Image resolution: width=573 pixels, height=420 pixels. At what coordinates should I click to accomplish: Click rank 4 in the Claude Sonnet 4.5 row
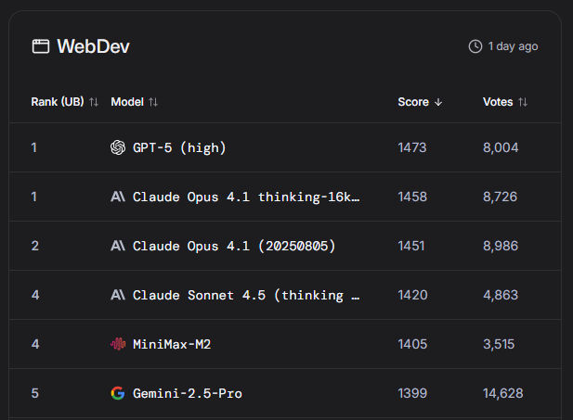(x=35, y=295)
